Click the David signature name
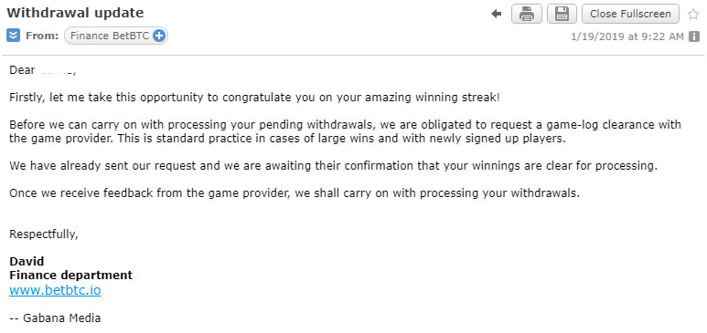The width and height of the screenshot is (707, 333). click(27, 262)
